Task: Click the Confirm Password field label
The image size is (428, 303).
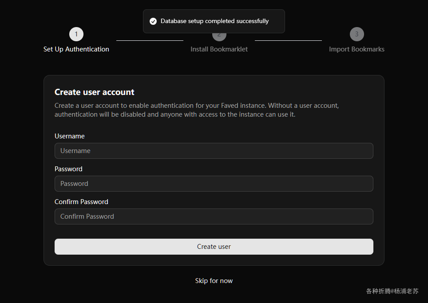Action: pyautogui.click(x=81, y=202)
